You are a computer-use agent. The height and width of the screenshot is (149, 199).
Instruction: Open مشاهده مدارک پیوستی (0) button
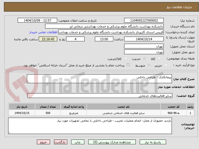point(112,142)
